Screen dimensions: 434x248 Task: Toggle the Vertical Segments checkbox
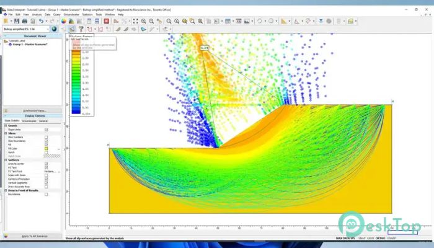pos(46,183)
